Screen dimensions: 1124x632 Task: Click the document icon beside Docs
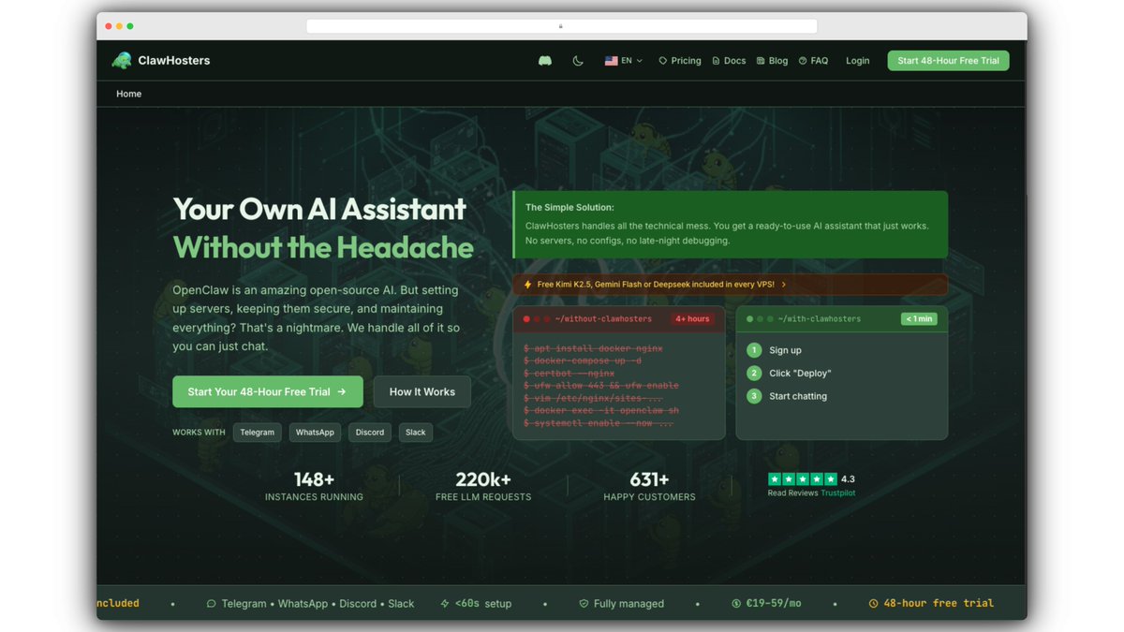[716, 61]
